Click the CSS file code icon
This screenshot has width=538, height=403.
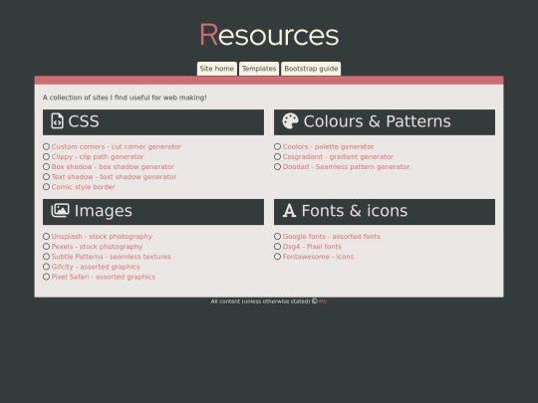point(58,121)
